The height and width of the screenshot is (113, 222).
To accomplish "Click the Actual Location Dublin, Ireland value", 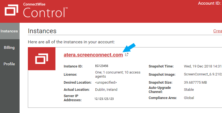I will coord(106,90).
